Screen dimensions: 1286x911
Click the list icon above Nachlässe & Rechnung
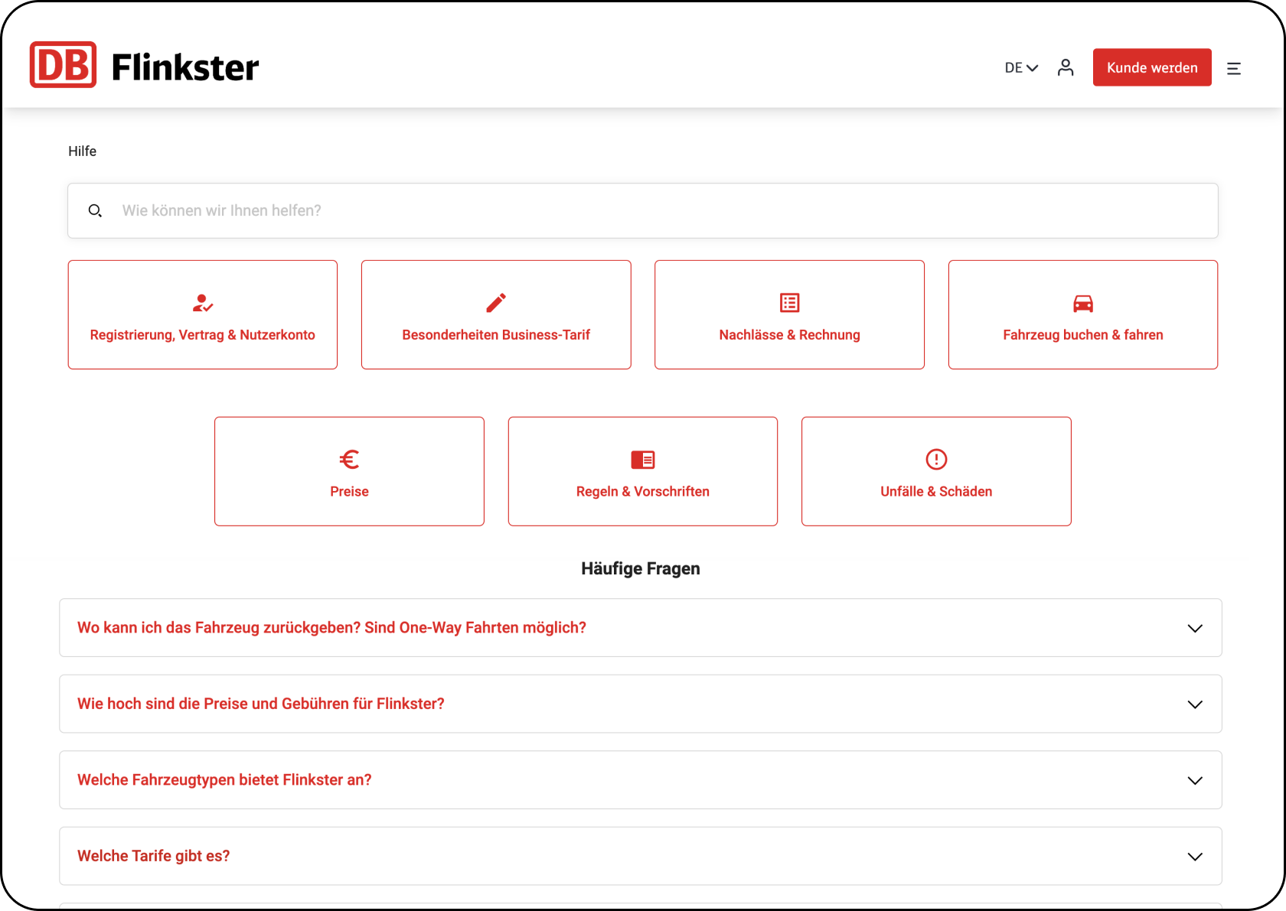click(x=789, y=303)
